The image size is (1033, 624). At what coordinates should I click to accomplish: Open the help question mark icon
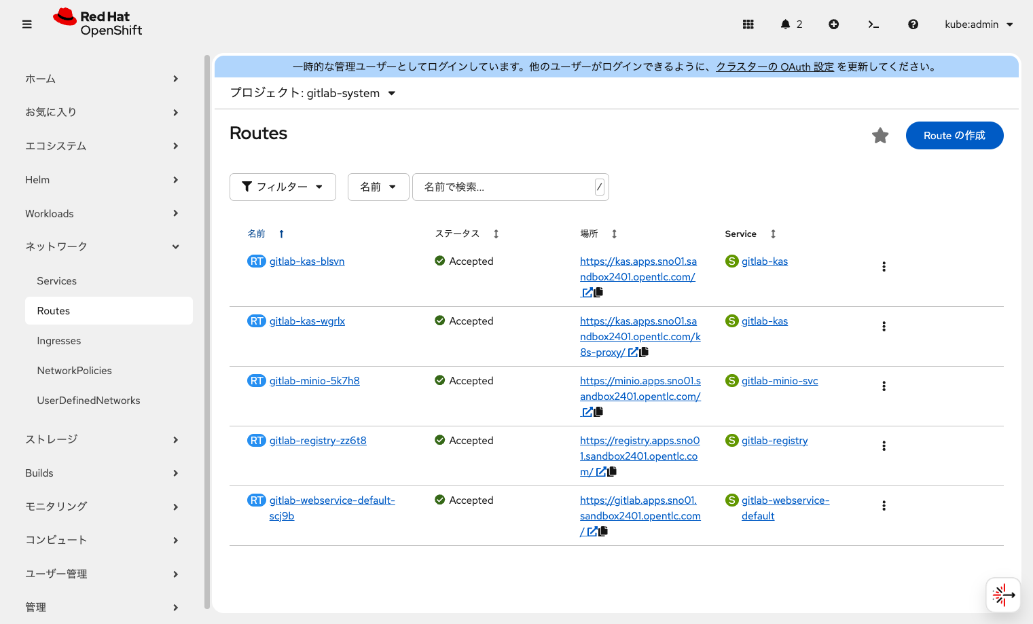click(913, 24)
